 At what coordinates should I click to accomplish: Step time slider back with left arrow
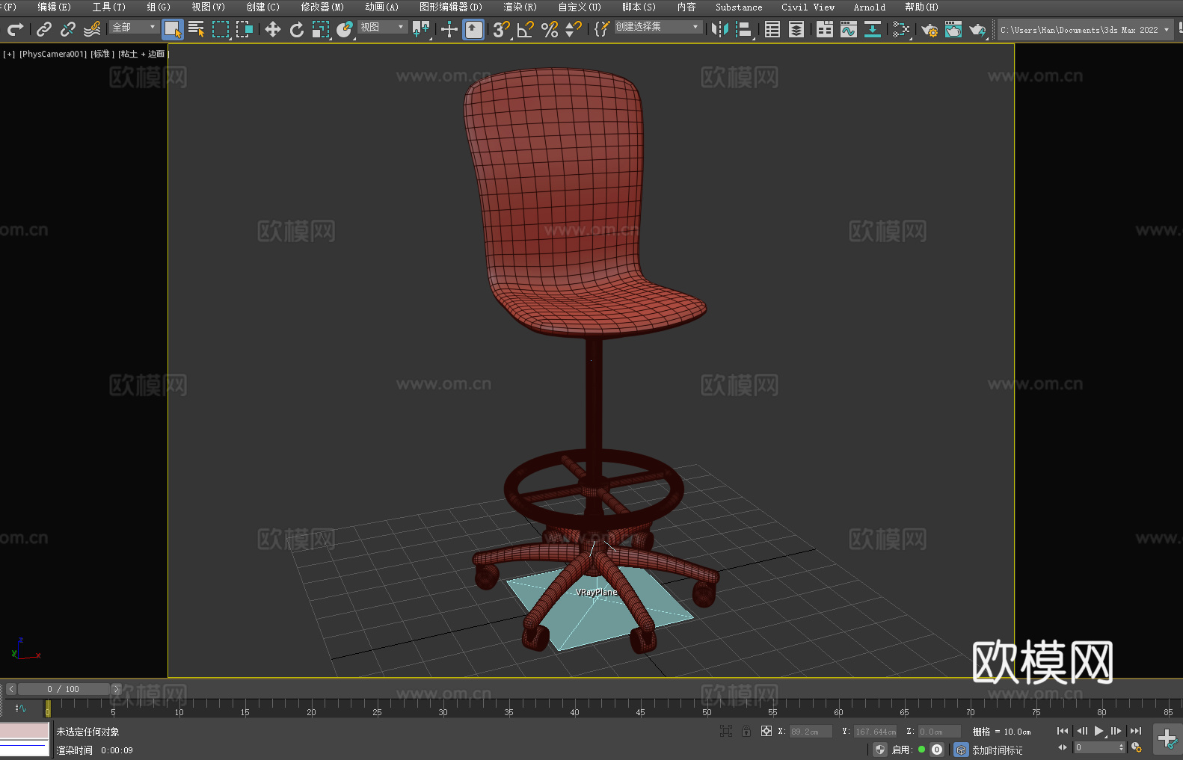(x=11, y=689)
